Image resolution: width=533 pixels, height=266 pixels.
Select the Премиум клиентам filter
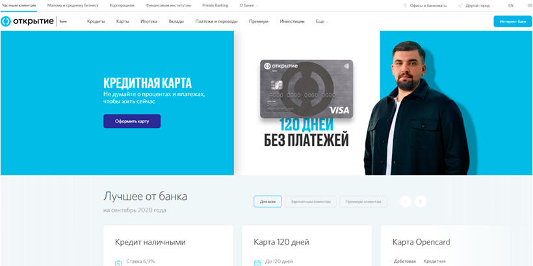pos(363,202)
